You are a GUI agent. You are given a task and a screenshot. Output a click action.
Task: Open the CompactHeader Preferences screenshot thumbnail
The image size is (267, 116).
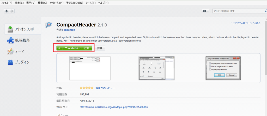(x=223, y=68)
